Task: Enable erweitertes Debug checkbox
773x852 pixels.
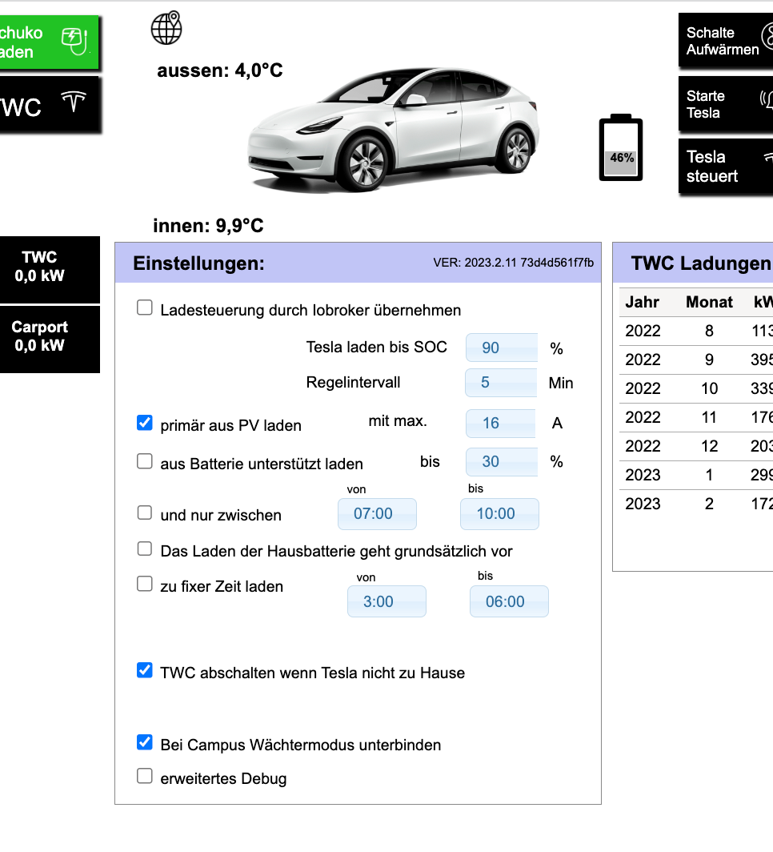Action: [144, 776]
